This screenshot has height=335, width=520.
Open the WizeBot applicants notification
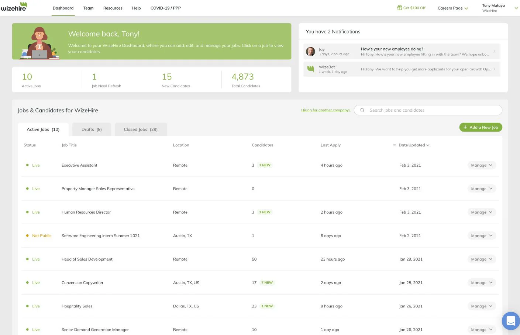[x=402, y=69]
